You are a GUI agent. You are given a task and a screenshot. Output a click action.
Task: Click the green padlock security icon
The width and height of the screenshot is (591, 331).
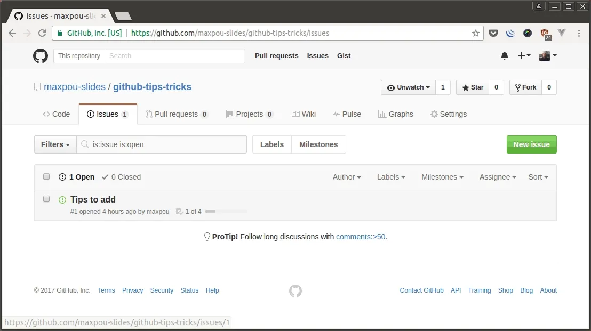[x=60, y=33]
